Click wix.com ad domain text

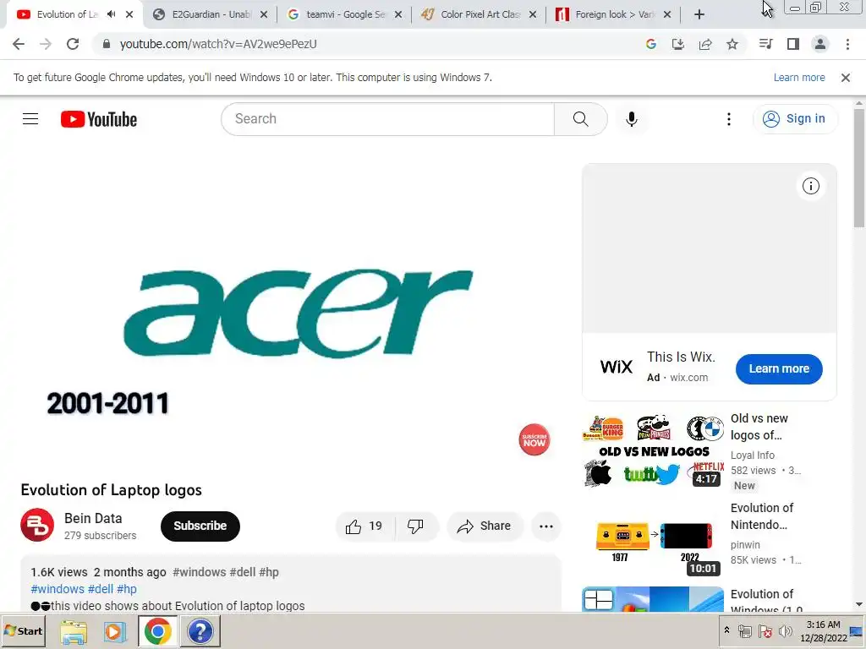688,378
